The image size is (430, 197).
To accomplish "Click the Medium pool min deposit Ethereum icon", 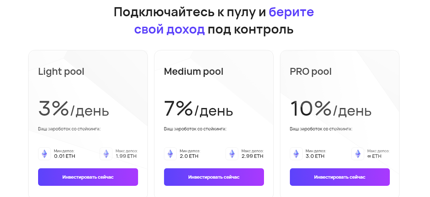I will [170, 154].
